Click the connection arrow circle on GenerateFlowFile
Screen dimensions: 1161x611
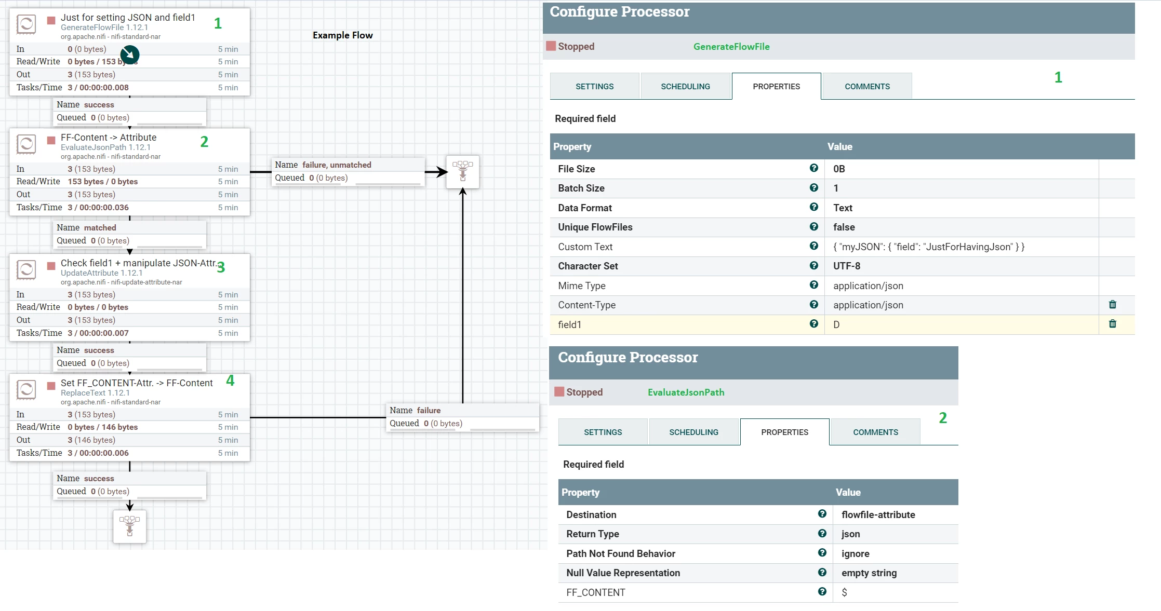(x=130, y=55)
